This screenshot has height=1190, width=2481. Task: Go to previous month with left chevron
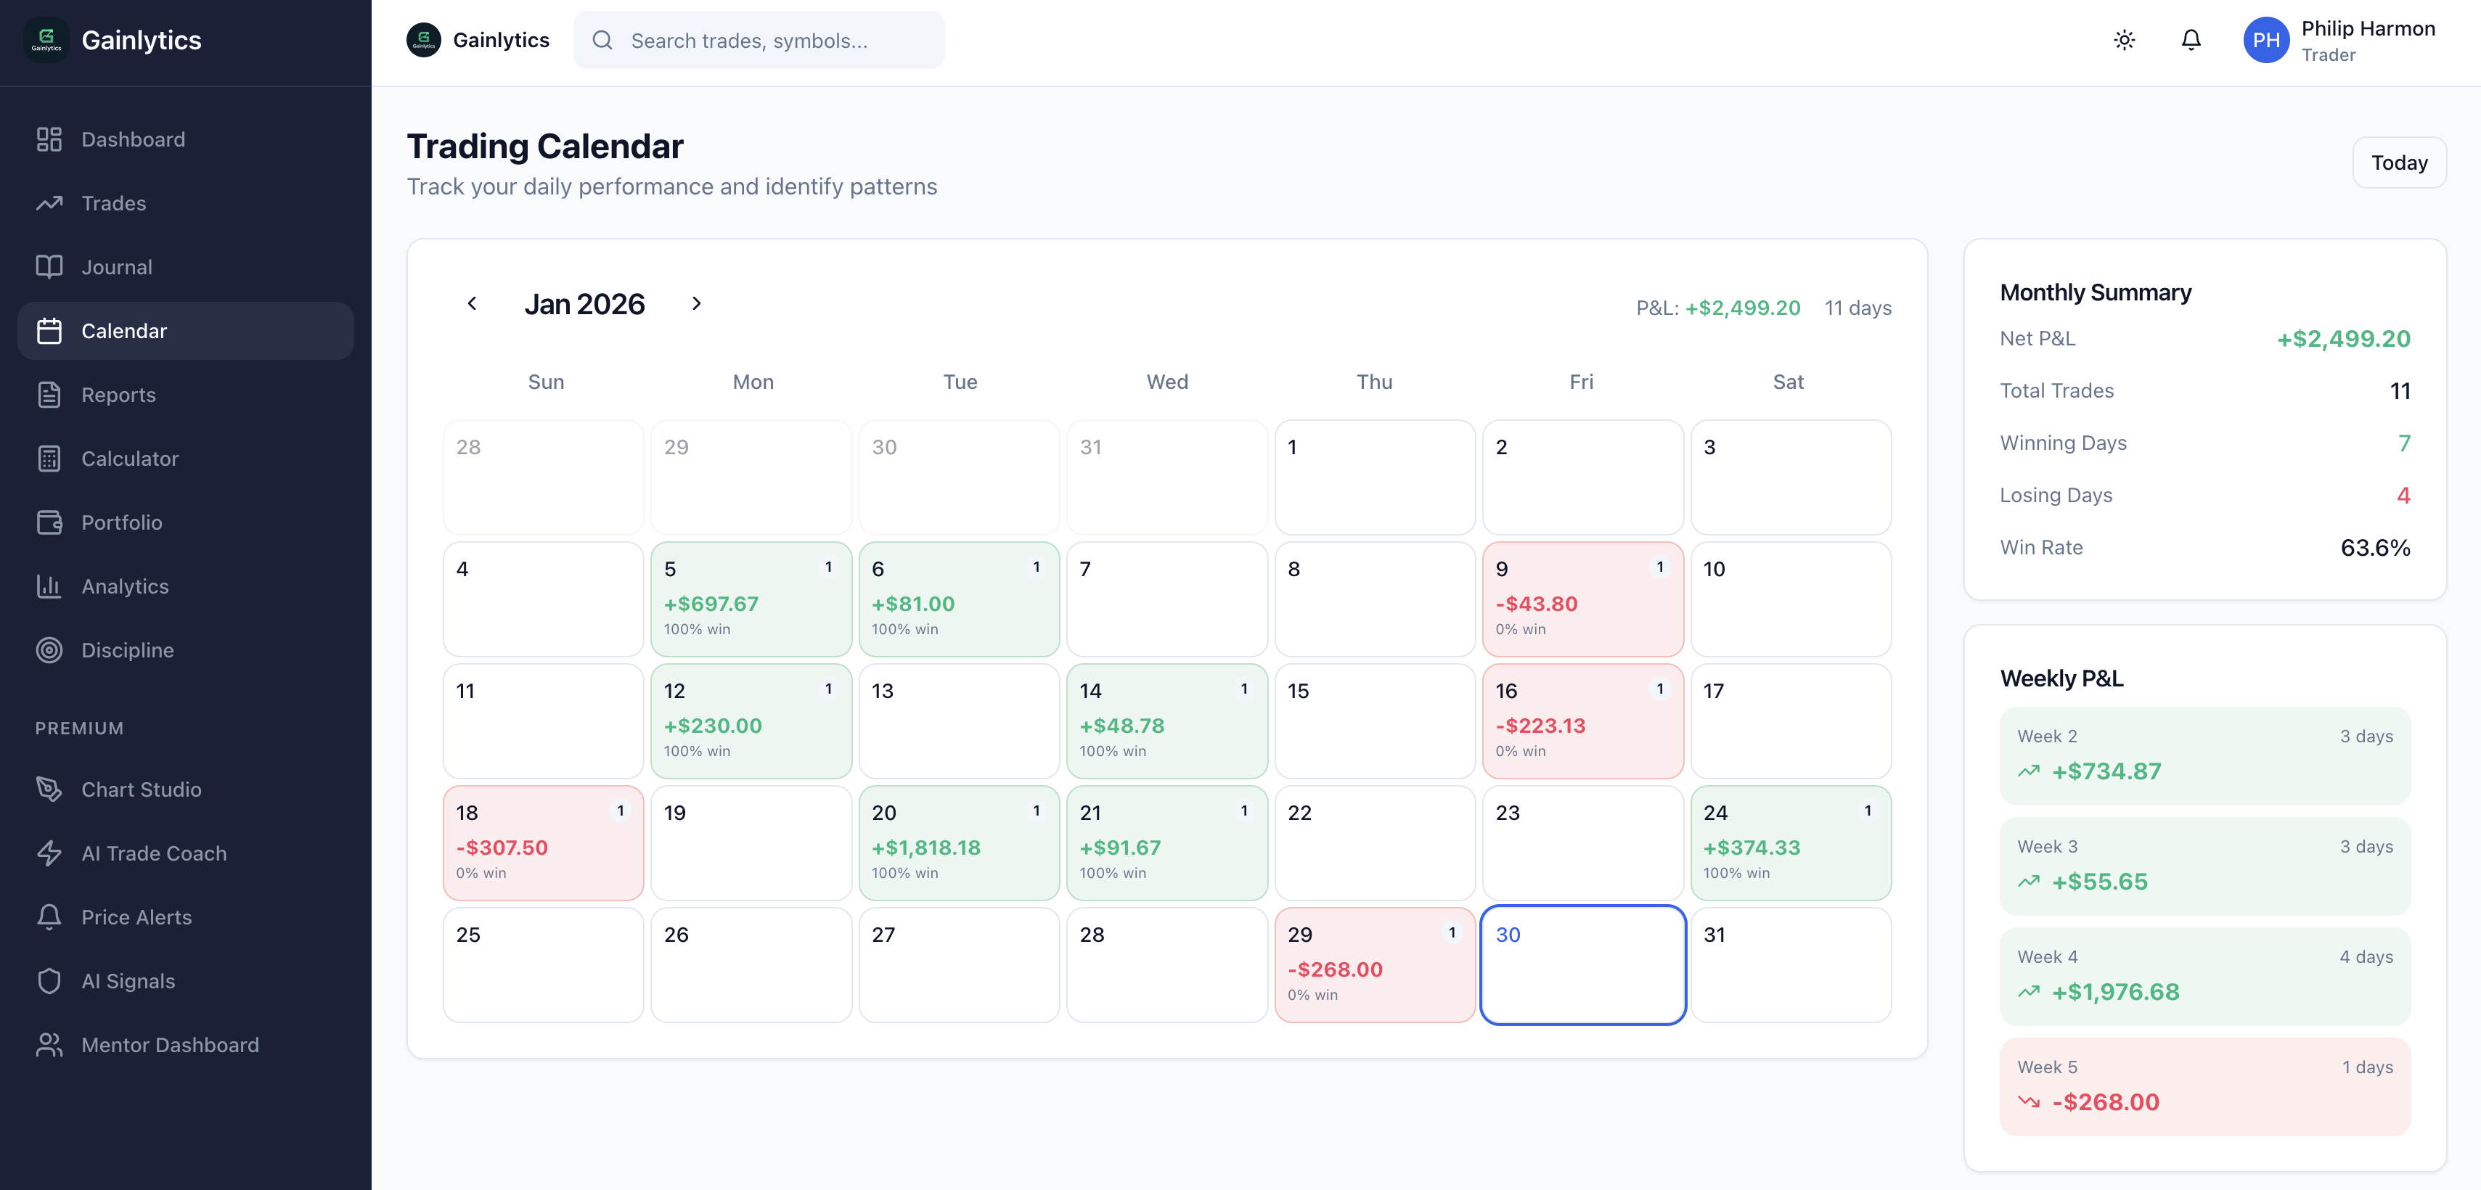(472, 304)
